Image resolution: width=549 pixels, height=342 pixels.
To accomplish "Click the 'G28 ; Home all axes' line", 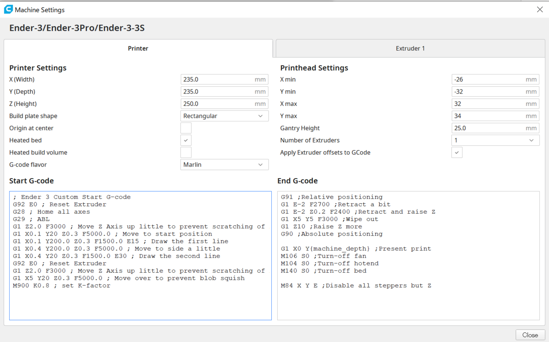I will [51, 212].
